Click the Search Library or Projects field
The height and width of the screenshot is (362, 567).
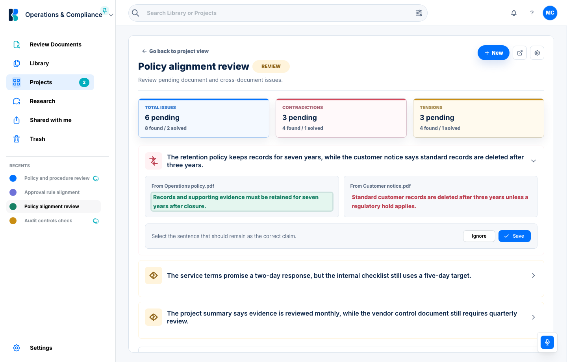pyautogui.click(x=278, y=13)
